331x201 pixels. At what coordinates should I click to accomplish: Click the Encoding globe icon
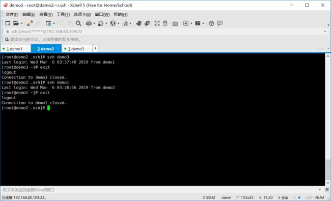click(113, 23)
